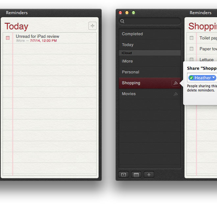This screenshot has height=204, width=217.
Task: Minimize the Reminders window with the yellow button
Action: click(x=127, y=13)
